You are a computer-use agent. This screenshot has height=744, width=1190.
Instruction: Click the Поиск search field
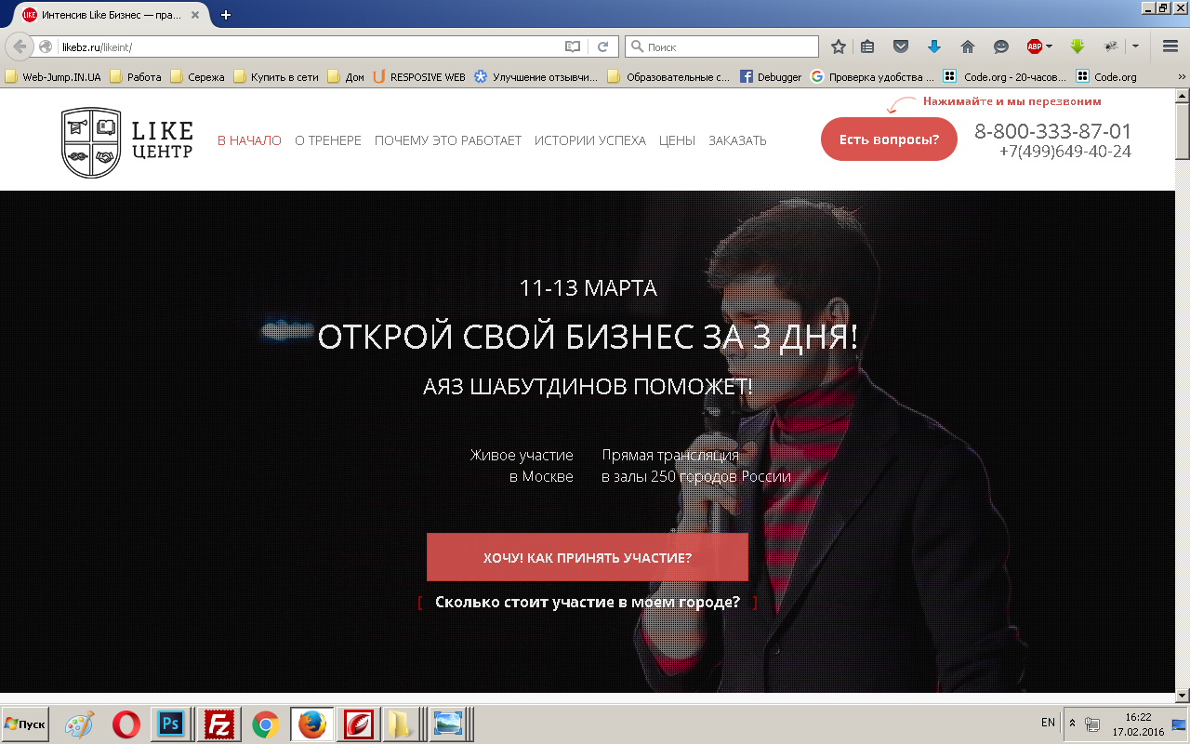coord(722,46)
